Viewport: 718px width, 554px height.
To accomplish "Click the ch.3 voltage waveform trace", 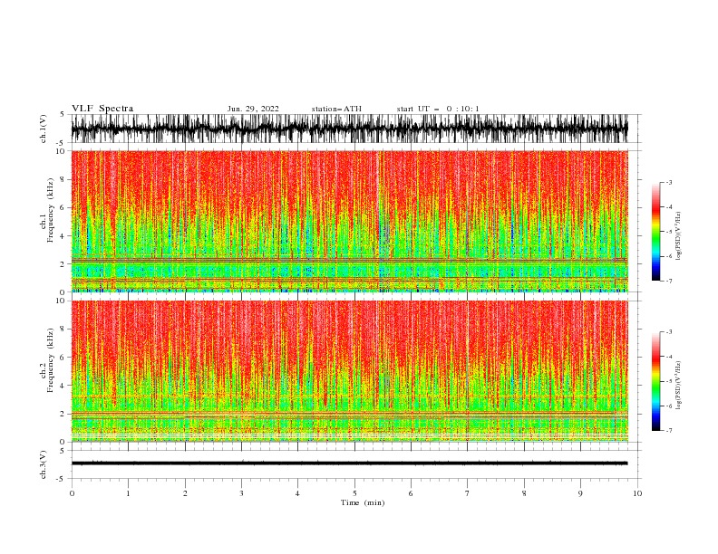I will pos(349,463).
